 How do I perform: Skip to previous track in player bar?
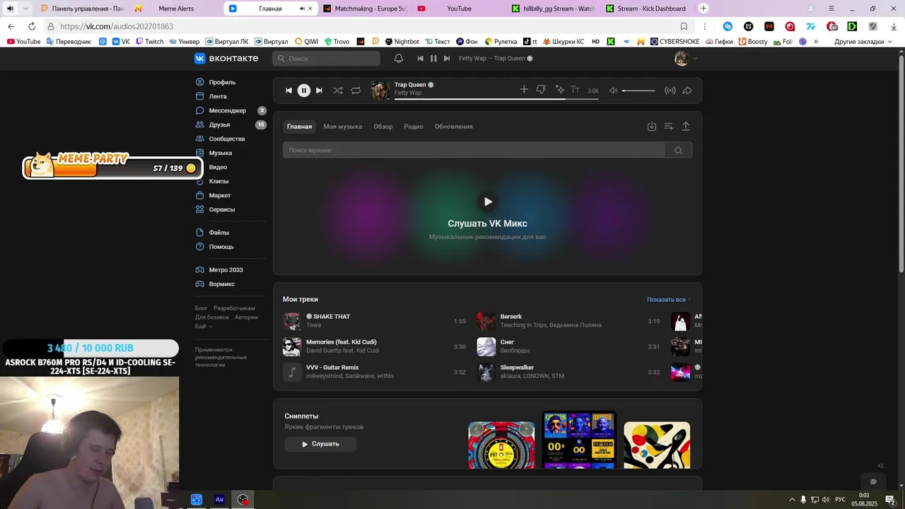pyautogui.click(x=288, y=90)
